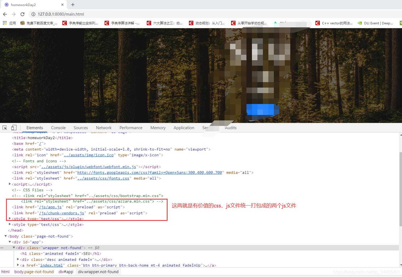The image size is (402, 277).
Task: Open the 从零开始学动态规划 bookmark
Action: pyautogui.click(x=249, y=23)
